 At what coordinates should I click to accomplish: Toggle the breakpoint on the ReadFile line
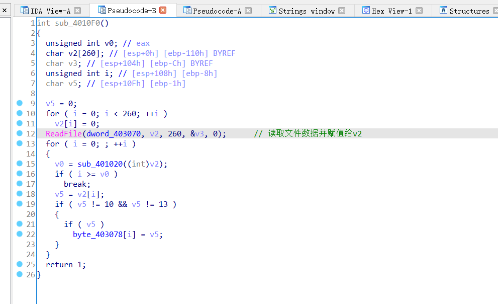point(20,134)
